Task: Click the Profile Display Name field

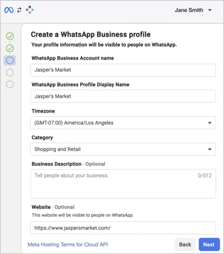Action: click(x=123, y=96)
